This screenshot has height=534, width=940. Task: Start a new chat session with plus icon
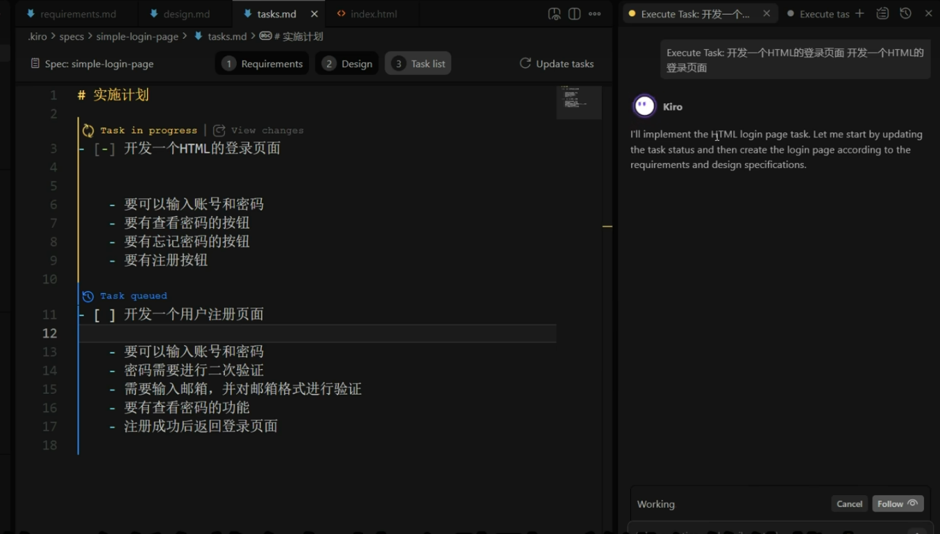pyautogui.click(x=859, y=13)
